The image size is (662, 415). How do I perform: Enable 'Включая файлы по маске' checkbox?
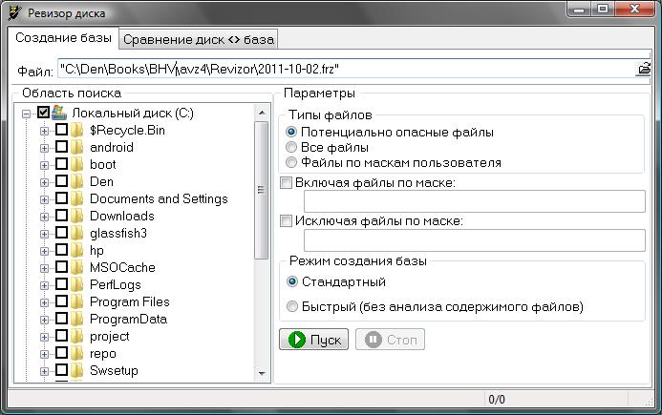click(287, 182)
